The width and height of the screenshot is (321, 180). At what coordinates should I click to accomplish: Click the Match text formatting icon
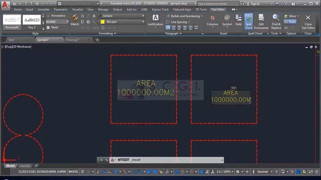[75, 20]
